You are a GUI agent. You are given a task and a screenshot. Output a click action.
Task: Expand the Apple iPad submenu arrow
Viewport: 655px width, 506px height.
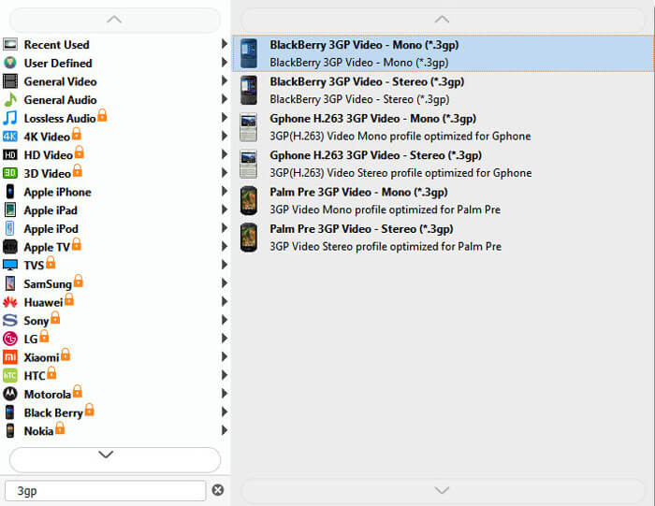point(225,210)
